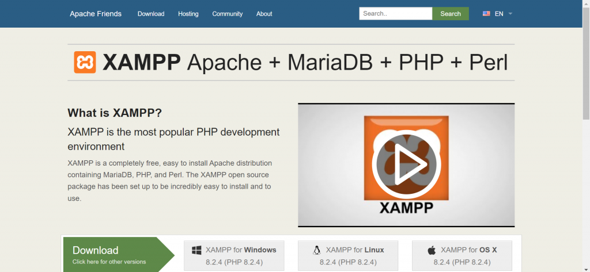Click the EN language label
Image resolution: width=590 pixels, height=272 pixels.
click(x=499, y=14)
